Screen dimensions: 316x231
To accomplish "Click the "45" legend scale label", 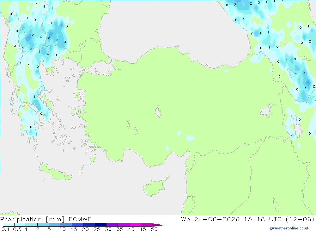I will pos(143,229).
